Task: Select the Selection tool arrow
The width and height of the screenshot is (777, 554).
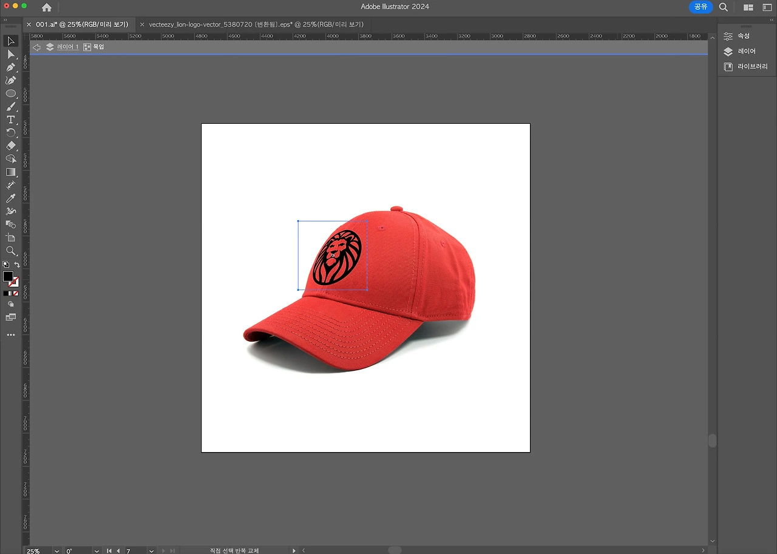Action: 10,41
